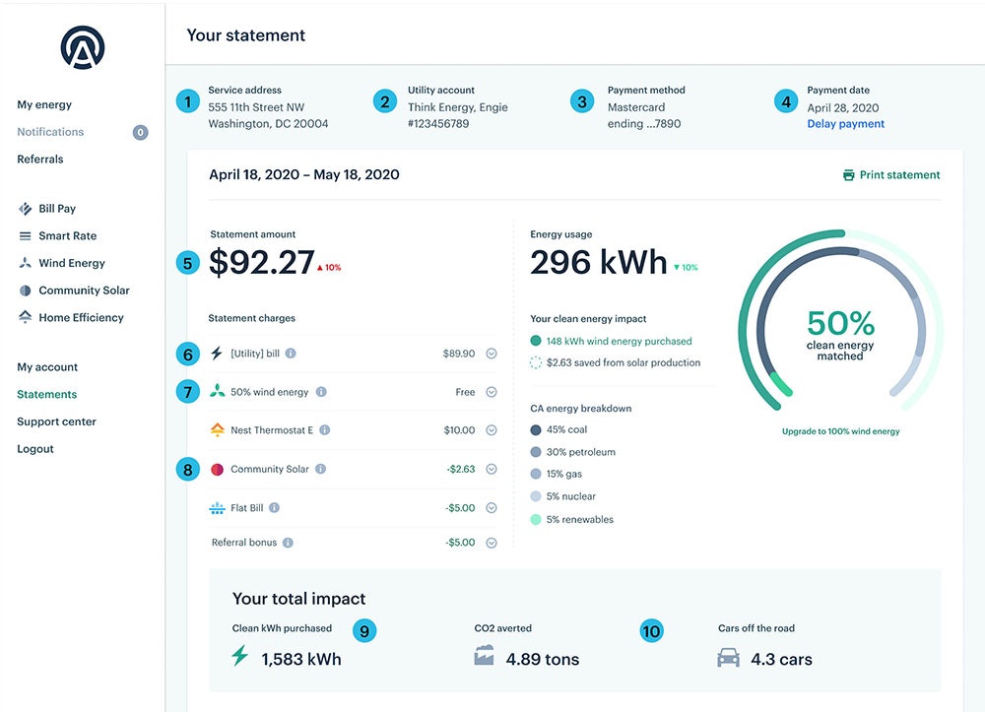Click the printer icon for Print statement
The width and height of the screenshot is (985, 712).
(x=848, y=175)
